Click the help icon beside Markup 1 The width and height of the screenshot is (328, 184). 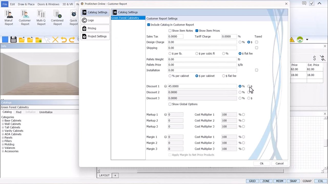(165, 115)
